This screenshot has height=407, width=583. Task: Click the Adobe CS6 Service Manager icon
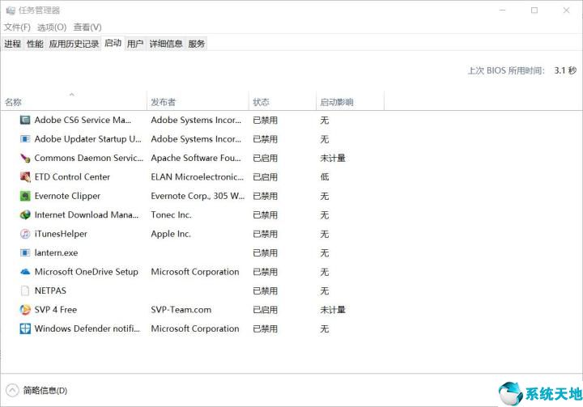tap(25, 120)
